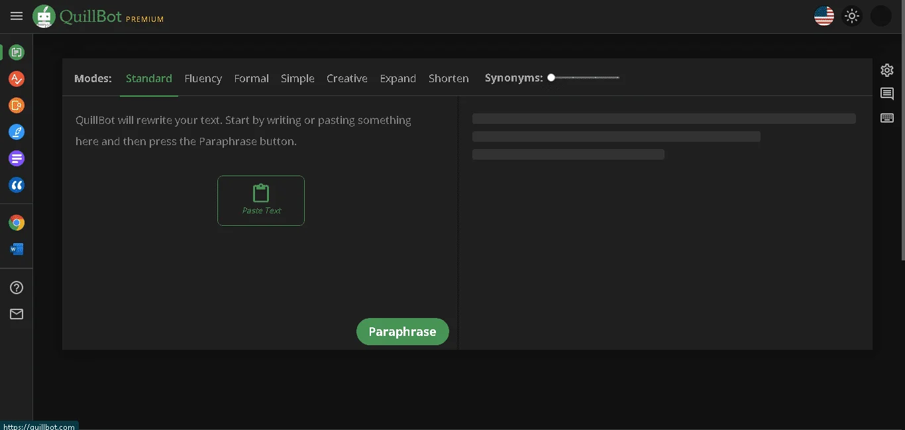Select the Creative mode tab
905x430 pixels.
coord(346,78)
